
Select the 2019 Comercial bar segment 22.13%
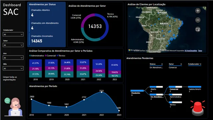pos(51,68)
